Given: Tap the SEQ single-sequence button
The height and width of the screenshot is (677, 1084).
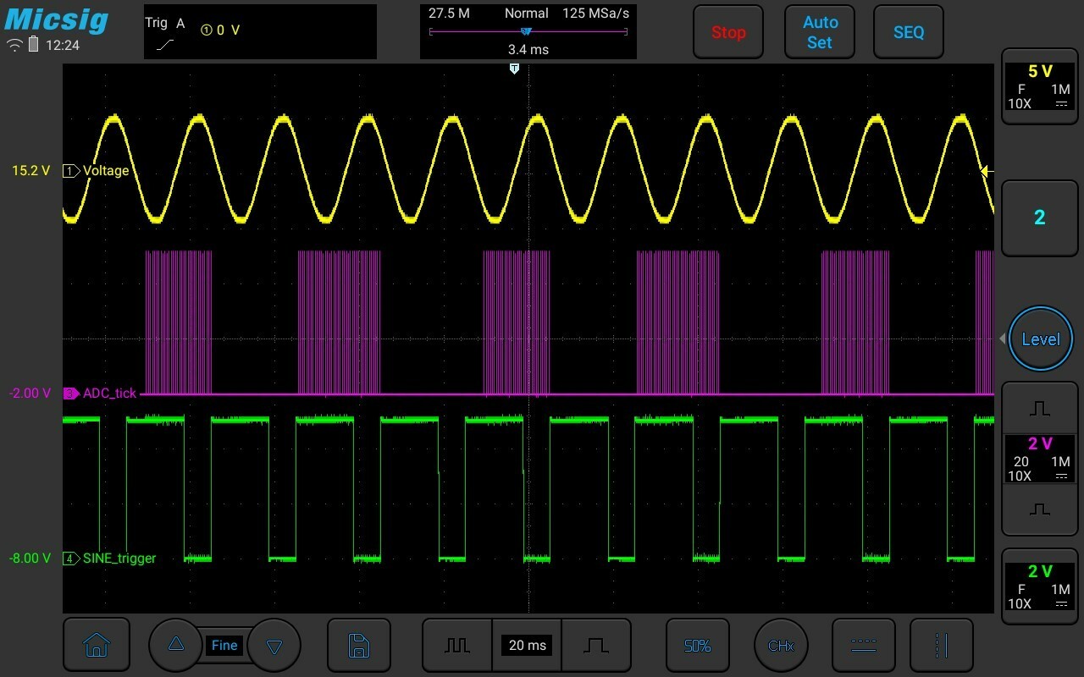Looking at the screenshot, I should coord(909,32).
